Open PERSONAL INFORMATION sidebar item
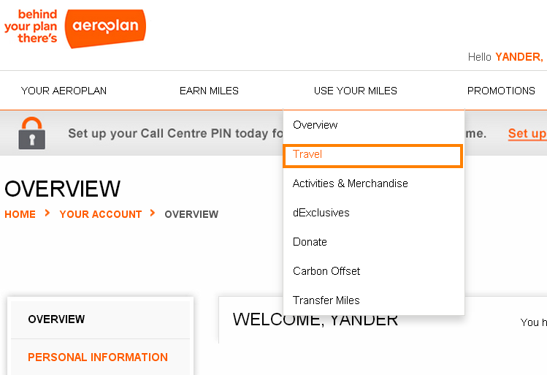This screenshot has width=547, height=375. coord(98,357)
